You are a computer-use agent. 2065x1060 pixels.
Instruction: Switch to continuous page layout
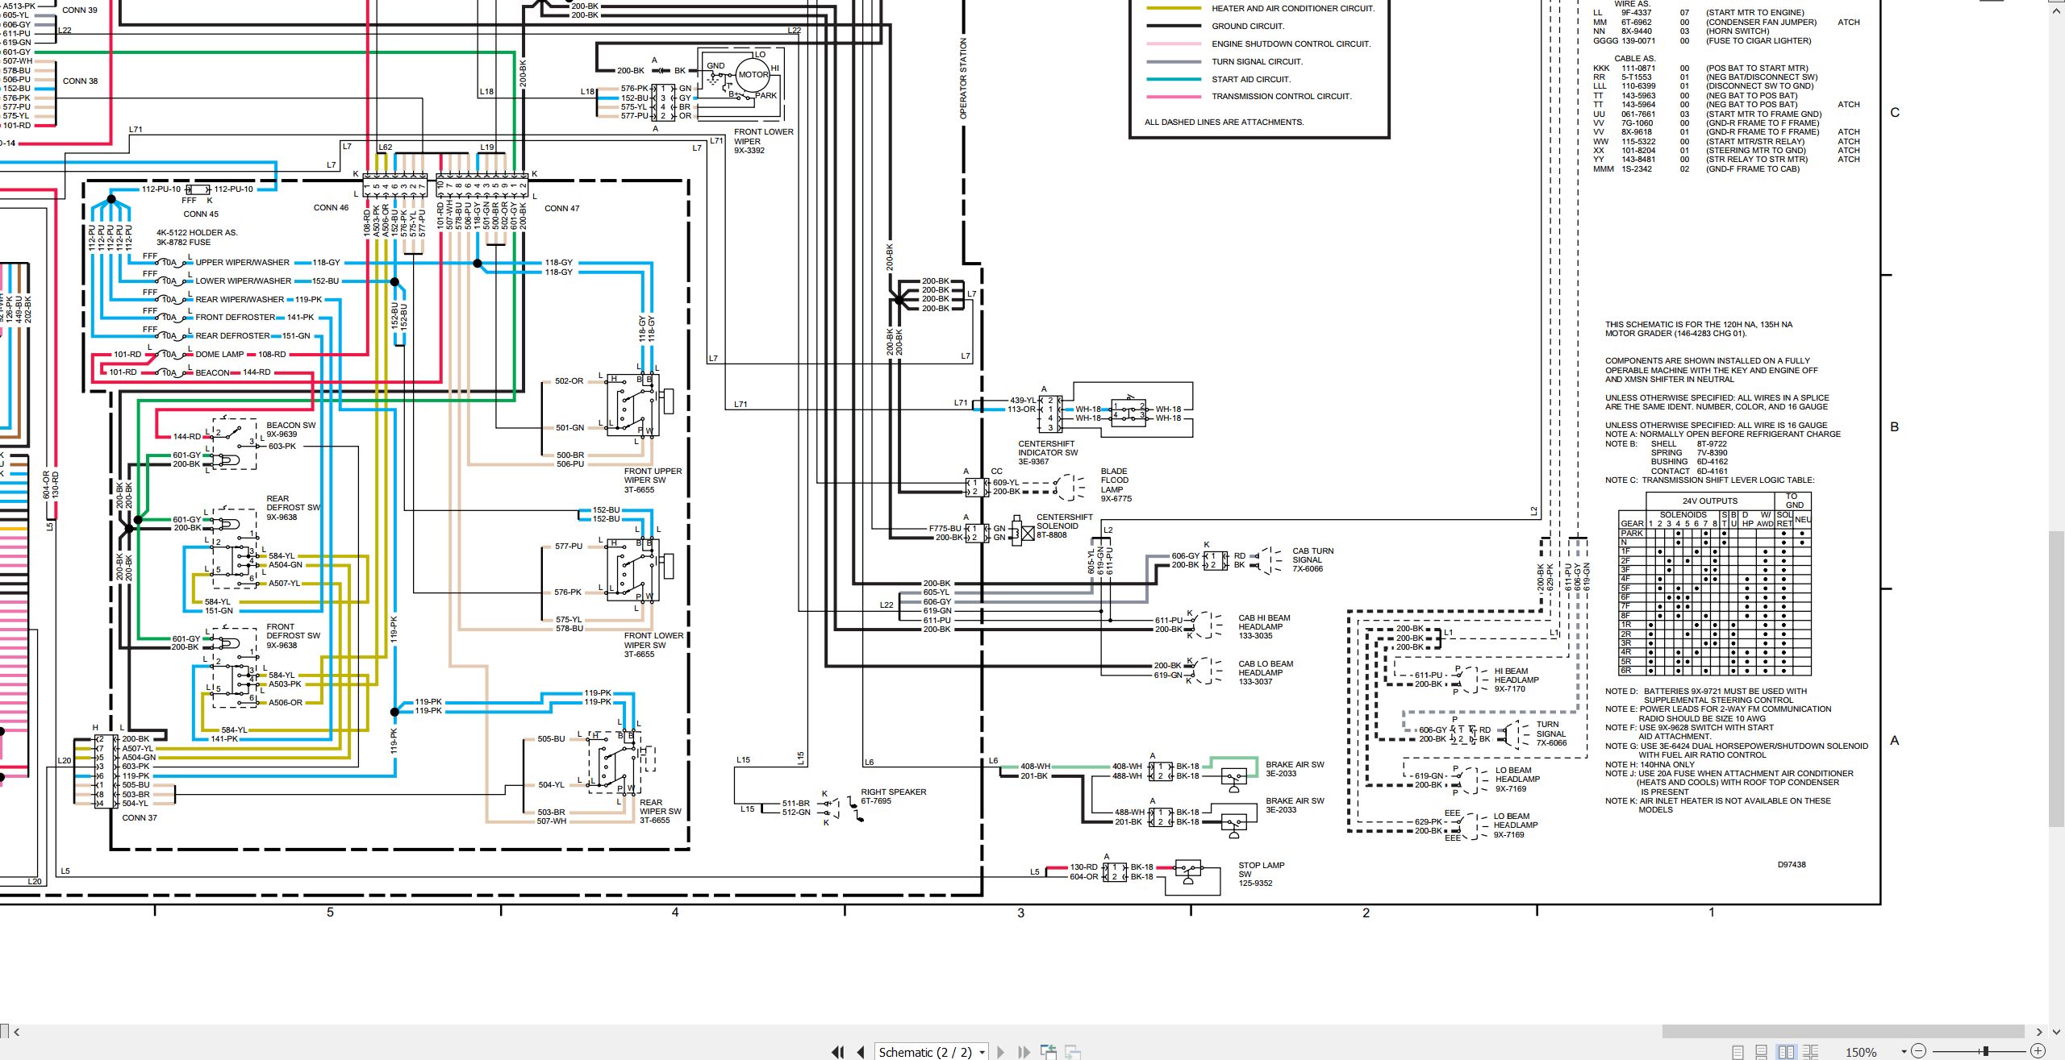click(x=1762, y=1052)
